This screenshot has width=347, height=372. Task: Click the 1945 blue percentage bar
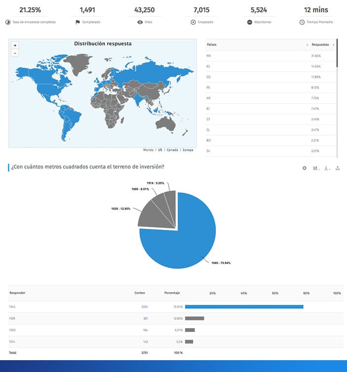pyautogui.click(x=244, y=307)
